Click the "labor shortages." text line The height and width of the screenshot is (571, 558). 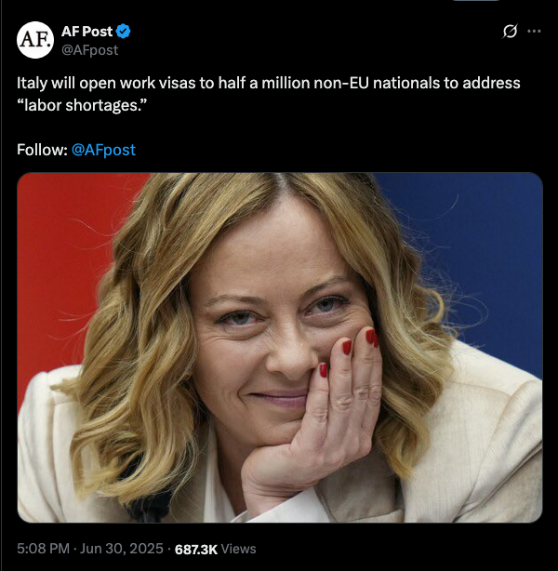(x=82, y=105)
